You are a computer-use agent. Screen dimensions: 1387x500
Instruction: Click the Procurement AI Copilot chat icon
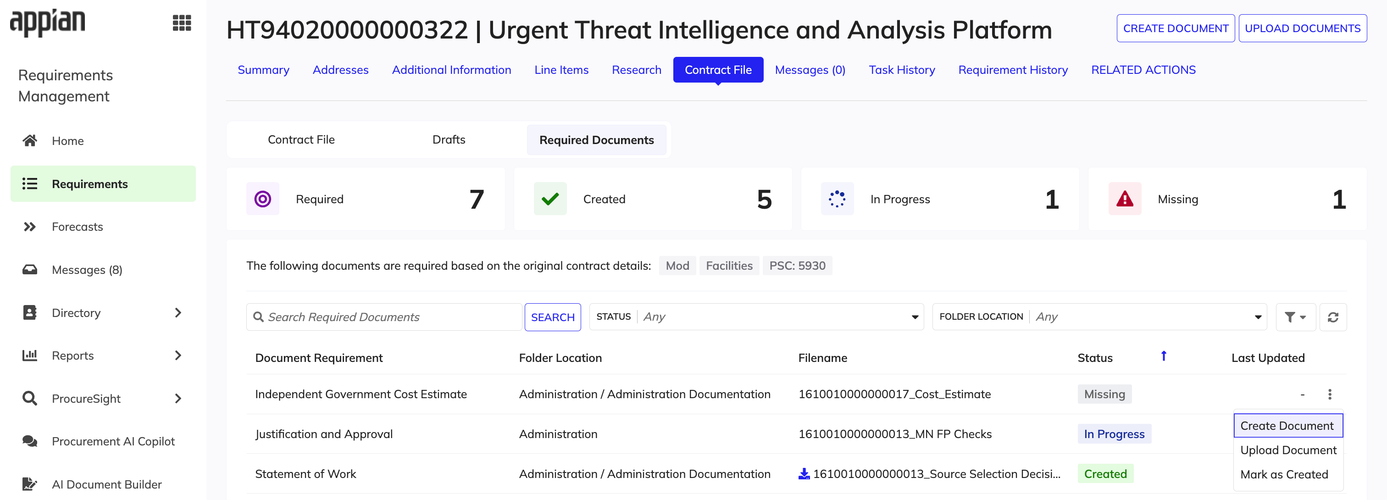tap(30, 441)
